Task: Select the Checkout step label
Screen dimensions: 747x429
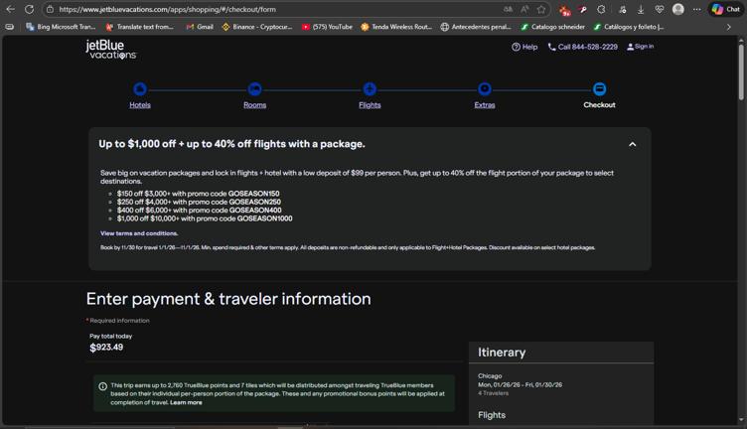Action: tap(599, 104)
